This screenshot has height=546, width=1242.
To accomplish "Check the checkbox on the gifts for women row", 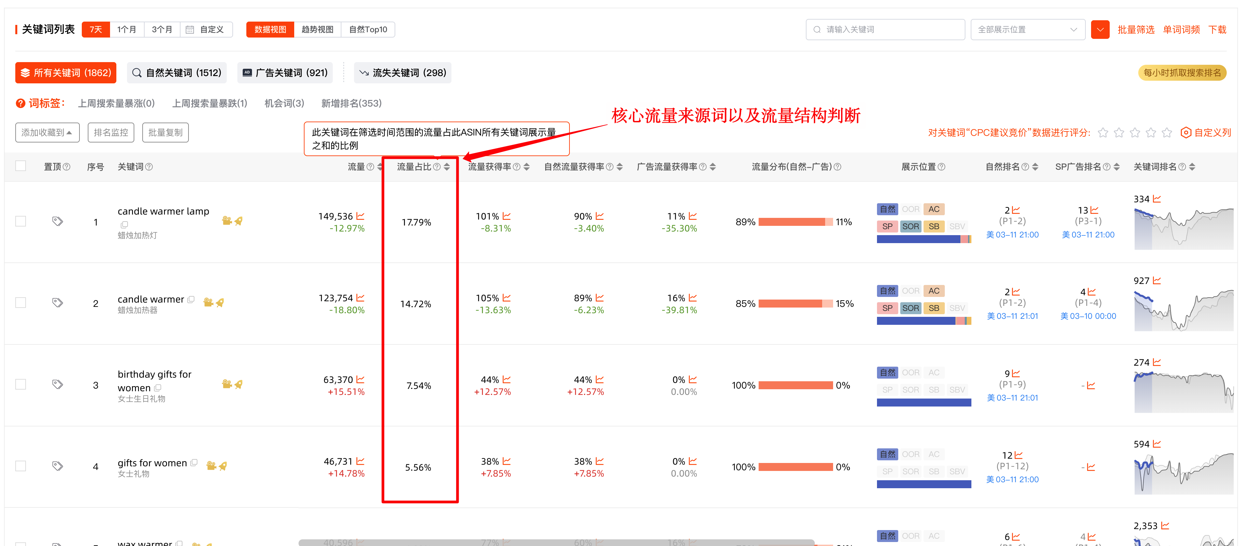I will point(20,466).
